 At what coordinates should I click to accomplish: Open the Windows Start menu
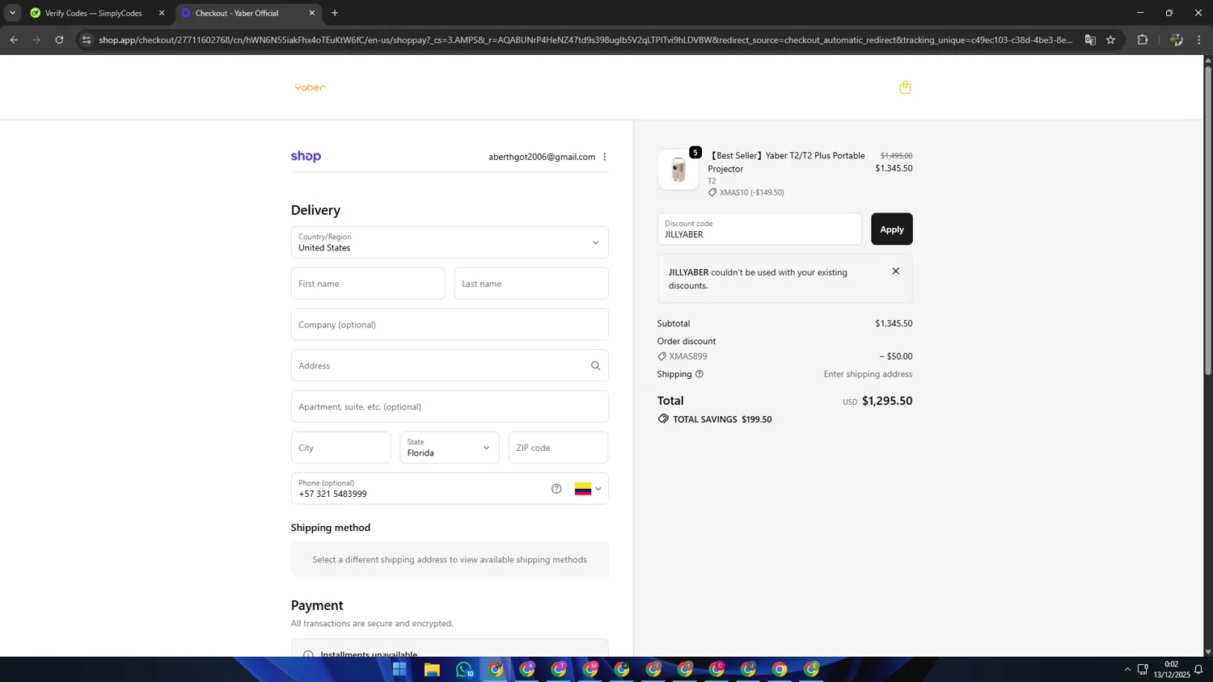(x=399, y=669)
